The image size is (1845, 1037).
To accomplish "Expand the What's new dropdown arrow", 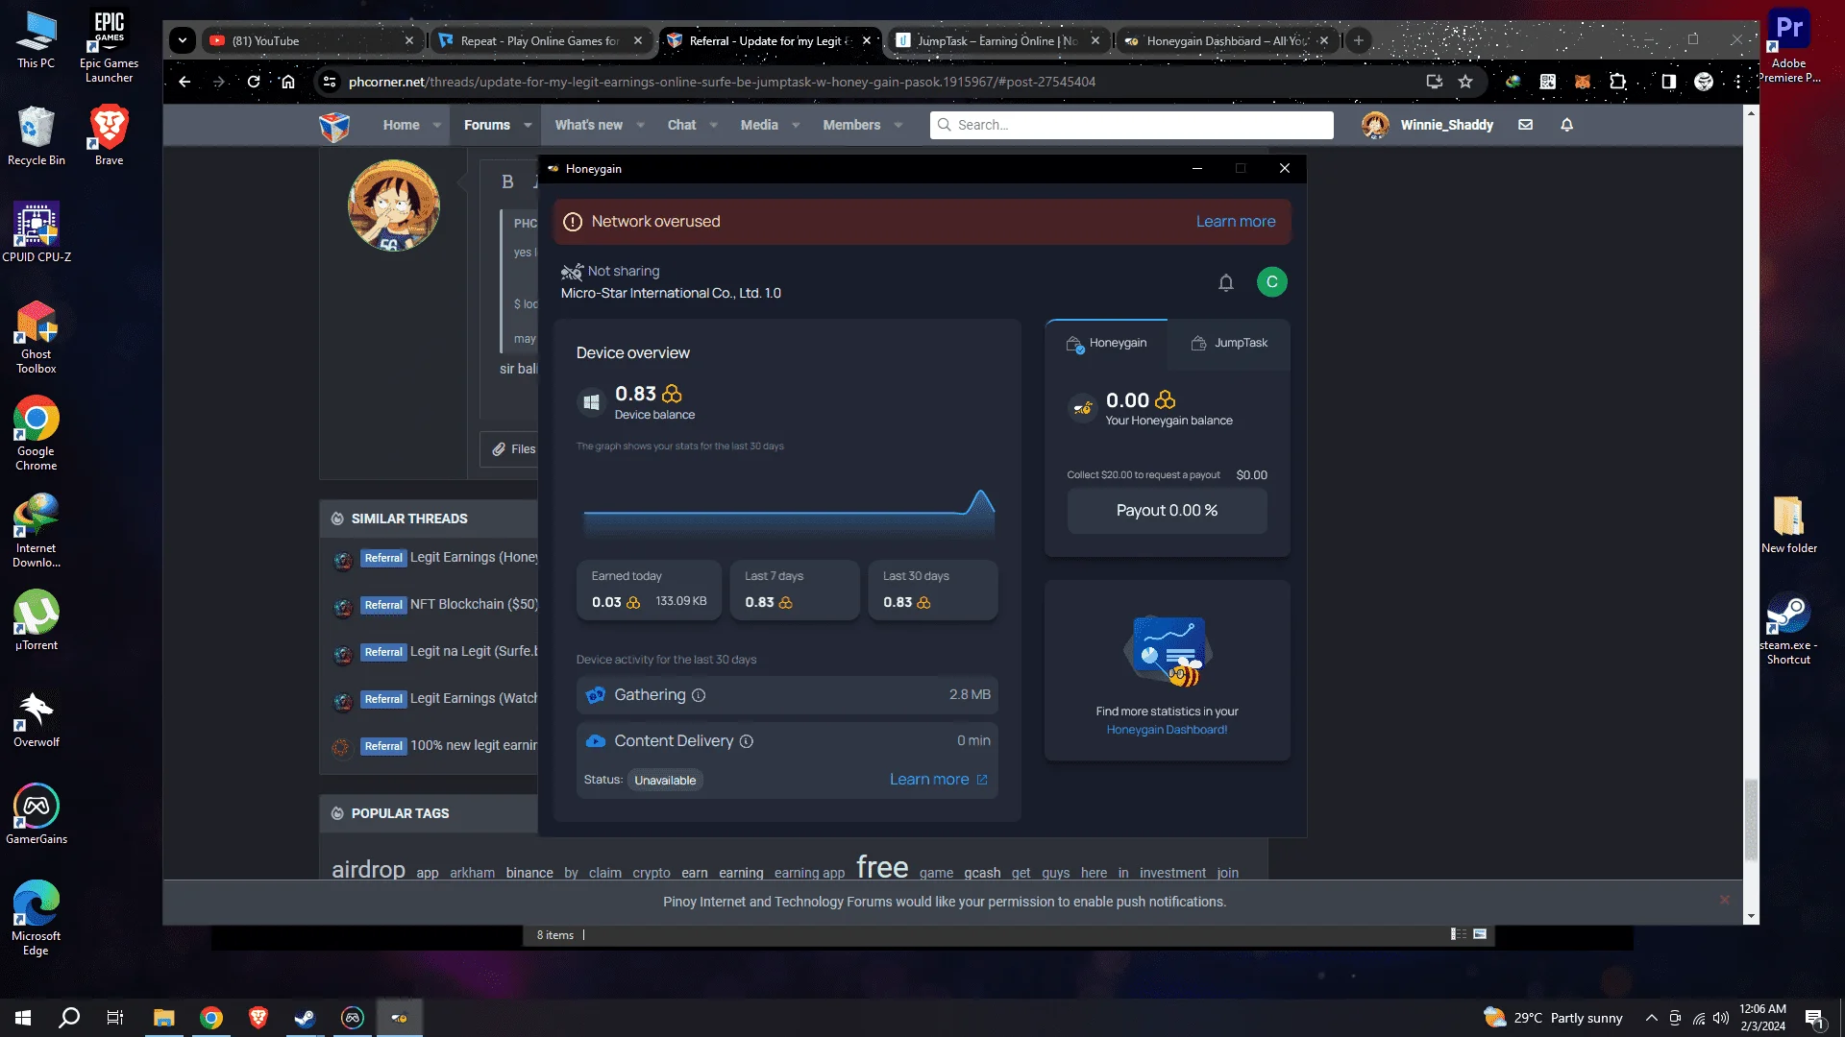I will tap(641, 125).
